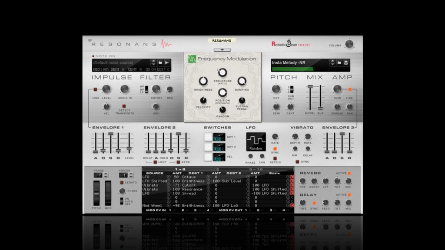Click the filter KBD knob
The width and height of the screenshot is (445, 250).
pos(156,107)
